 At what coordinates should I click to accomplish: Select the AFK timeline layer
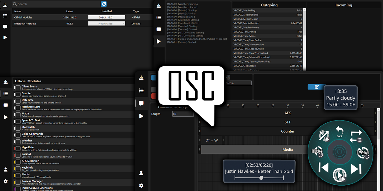pos(288,113)
